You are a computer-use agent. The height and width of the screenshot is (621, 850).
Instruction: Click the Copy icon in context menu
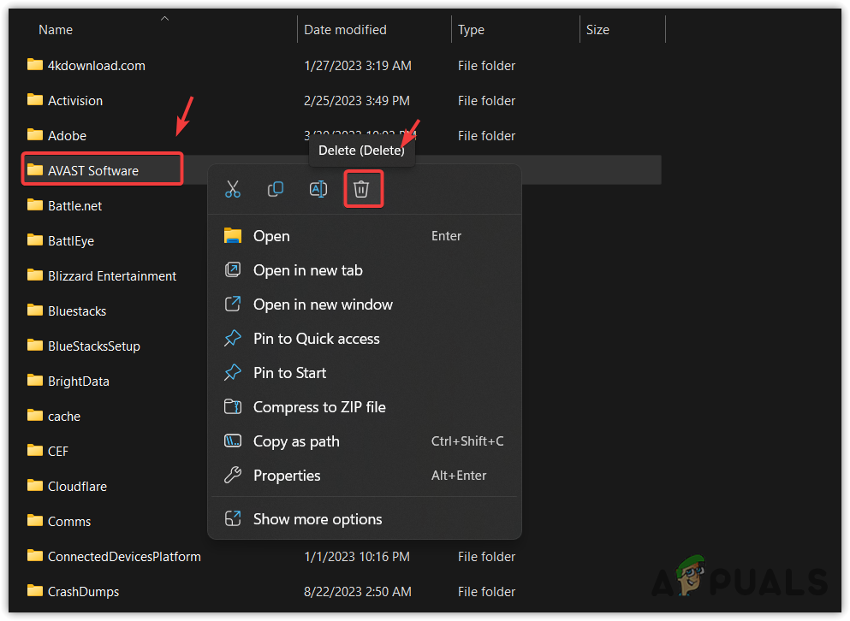point(276,189)
